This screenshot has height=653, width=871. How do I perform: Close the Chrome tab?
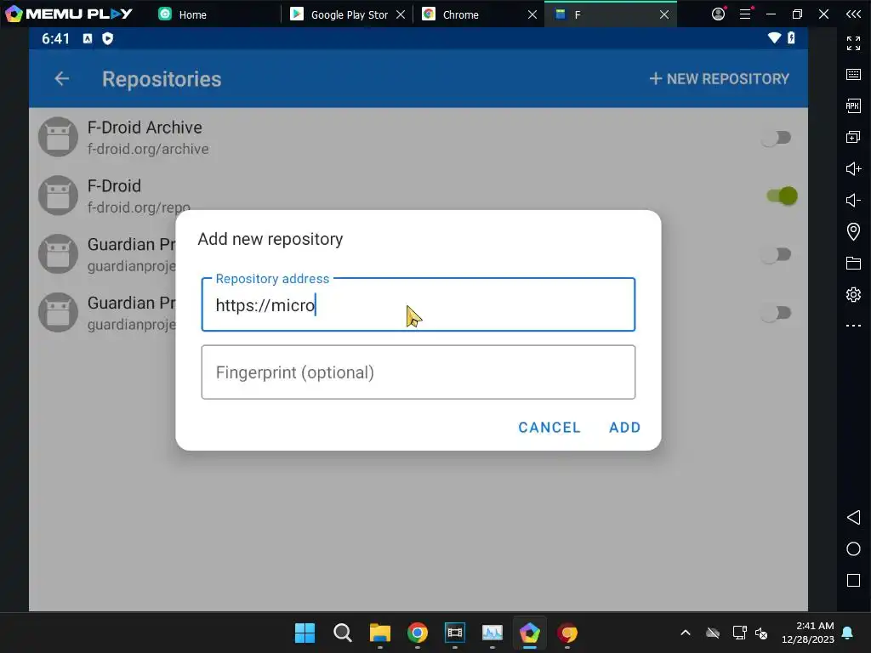(x=532, y=14)
